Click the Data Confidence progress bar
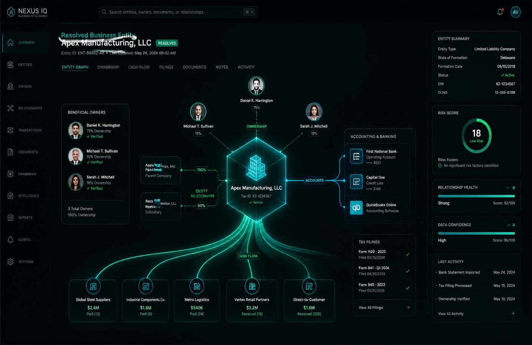Viewport: 532px width, 345px height. coord(476,233)
